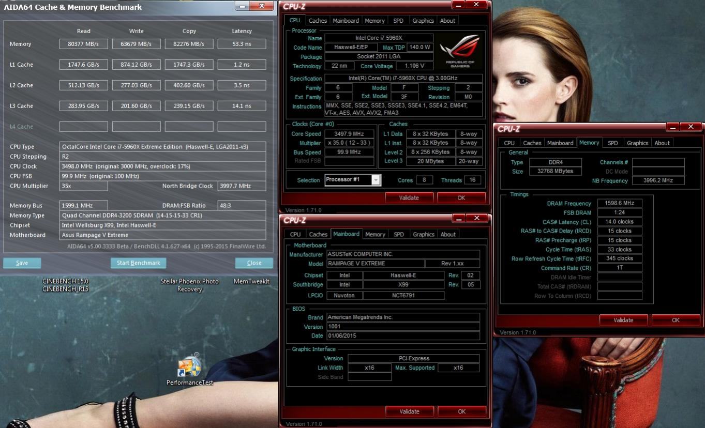Click Validate in CPU-Z Memory window

[x=623, y=320]
